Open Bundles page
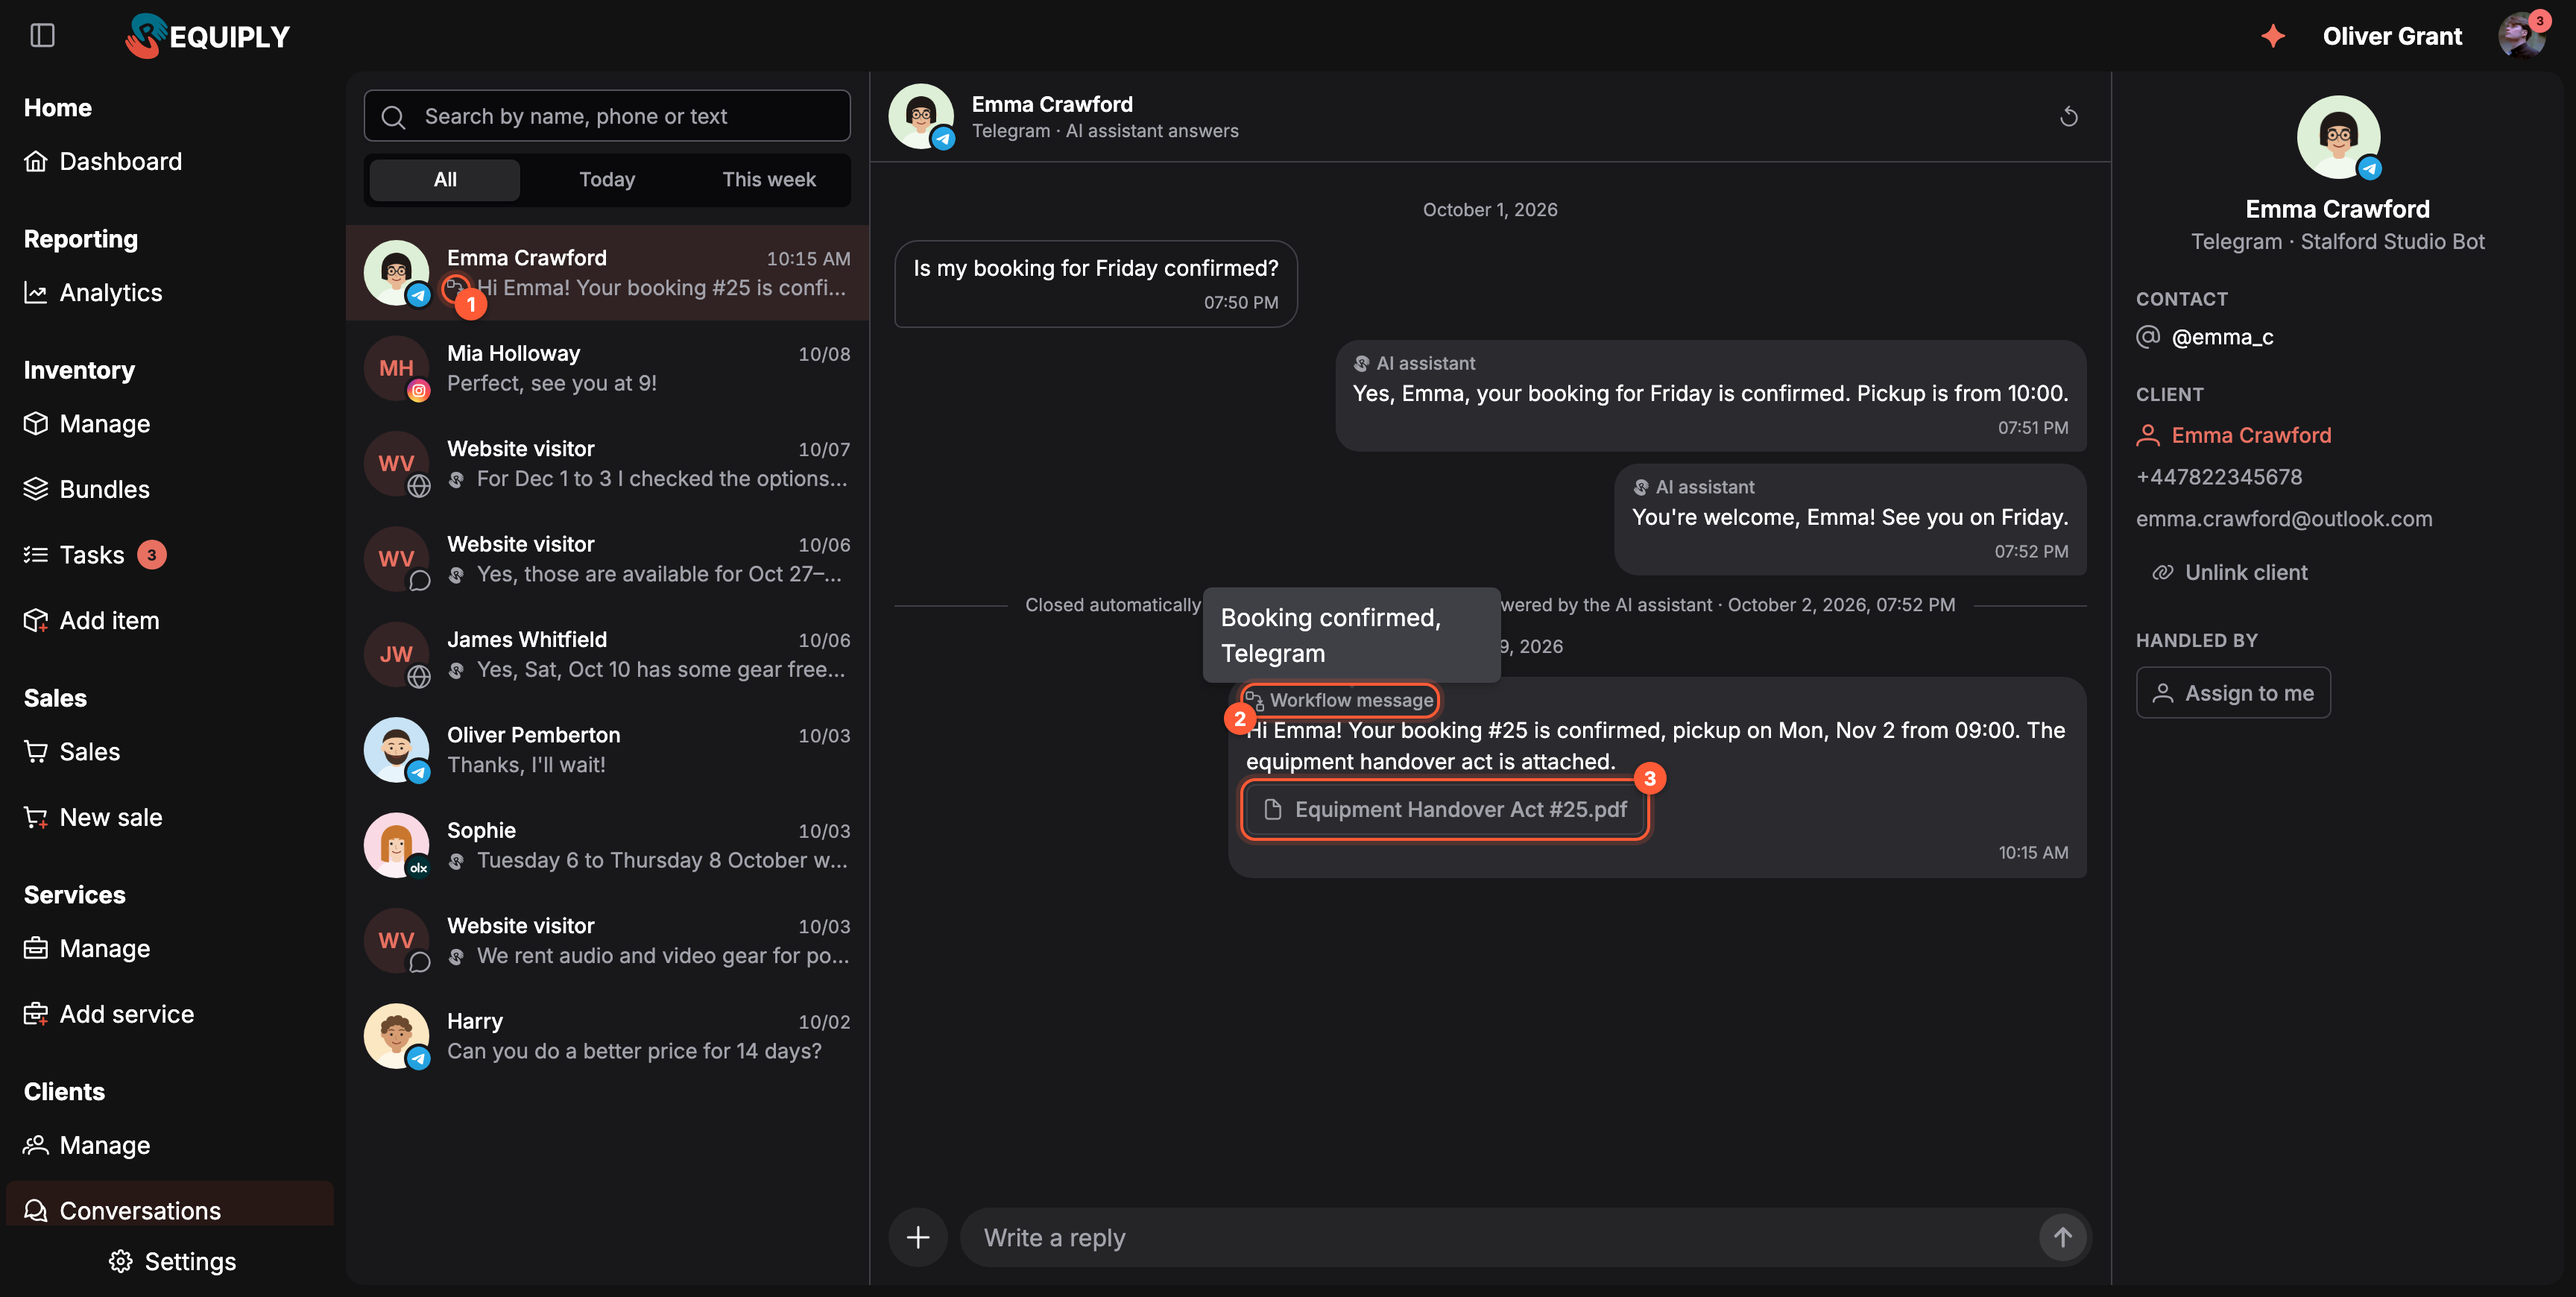 click(x=87, y=489)
